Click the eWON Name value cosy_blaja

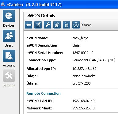click(x=80, y=38)
